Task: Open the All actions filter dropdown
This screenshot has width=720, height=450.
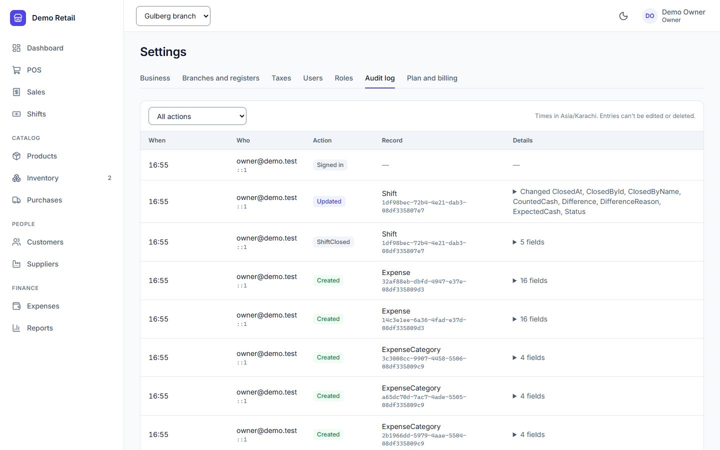Action: [x=197, y=116]
